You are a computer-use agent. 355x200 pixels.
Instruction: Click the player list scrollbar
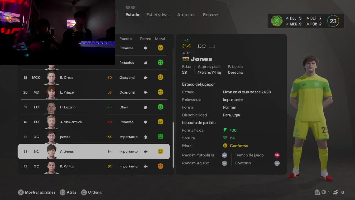[x=173, y=145]
